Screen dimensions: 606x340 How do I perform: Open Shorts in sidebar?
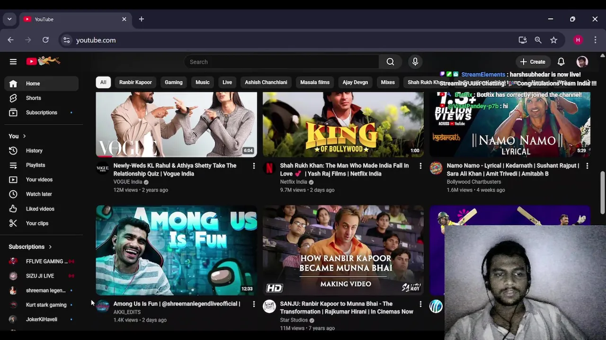tap(42, 98)
